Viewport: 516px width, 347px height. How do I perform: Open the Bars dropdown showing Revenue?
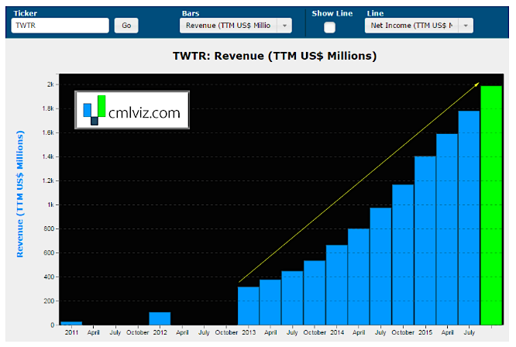[x=236, y=26]
